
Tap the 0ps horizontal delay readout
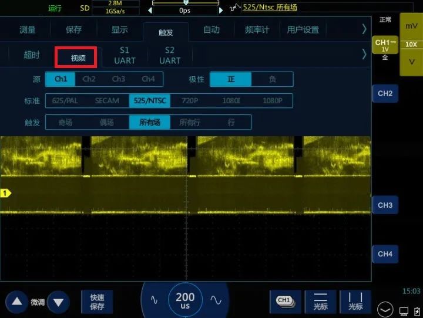(185, 11)
